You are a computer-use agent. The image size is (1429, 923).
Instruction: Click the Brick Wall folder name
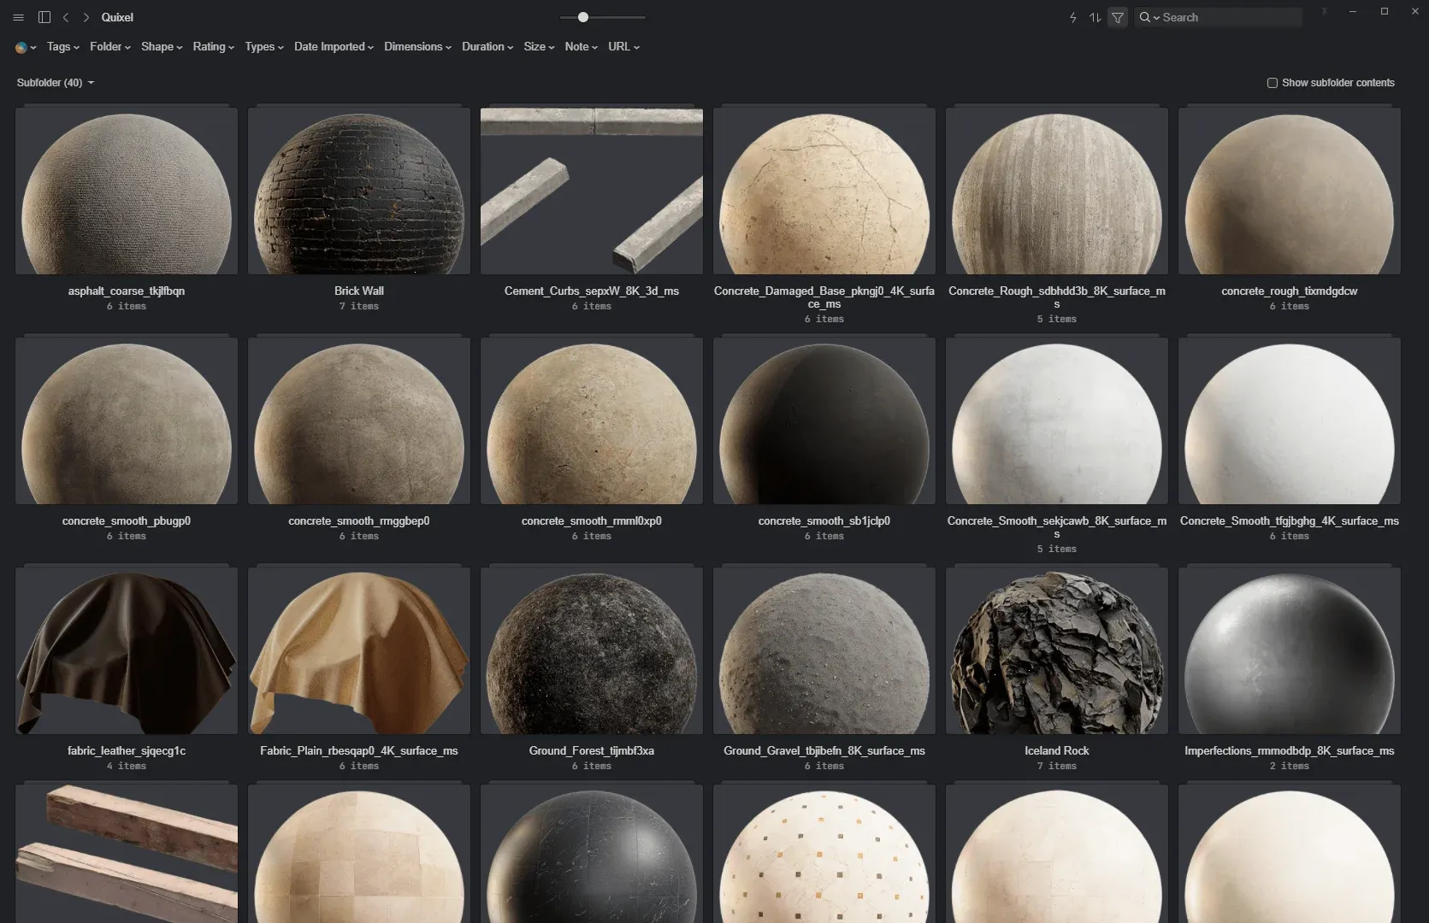point(359,291)
